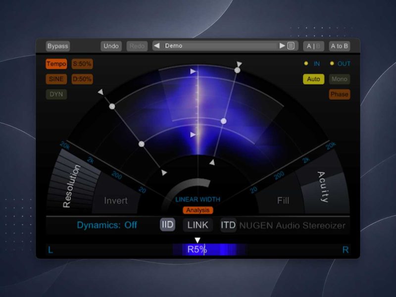Click arrow at top of right line
This screenshot has height=297, width=396.
[239, 64]
